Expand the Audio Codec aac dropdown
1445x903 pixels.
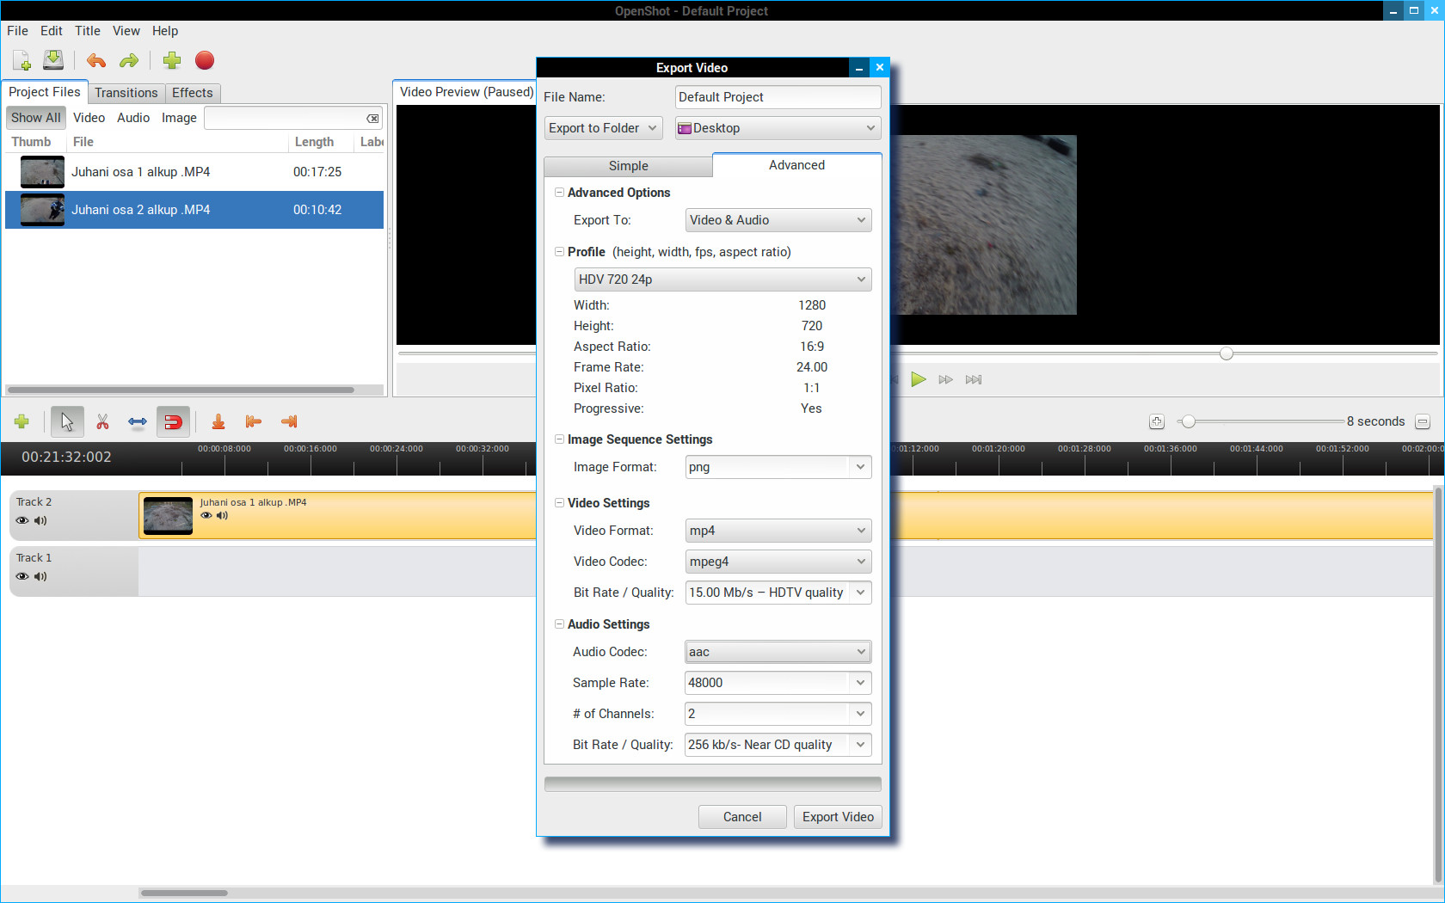[x=778, y=652]
